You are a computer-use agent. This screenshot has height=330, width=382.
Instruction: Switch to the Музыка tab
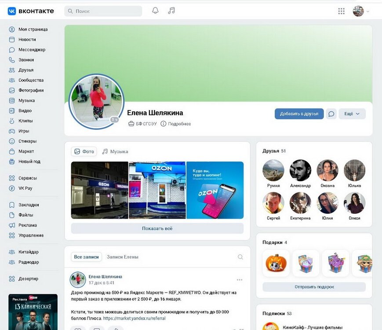(x=115, y=151)
